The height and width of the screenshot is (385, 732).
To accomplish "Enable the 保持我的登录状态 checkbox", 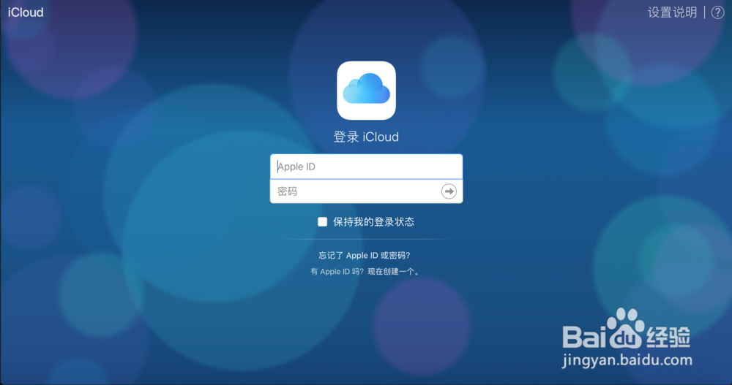I will (323, 222).
